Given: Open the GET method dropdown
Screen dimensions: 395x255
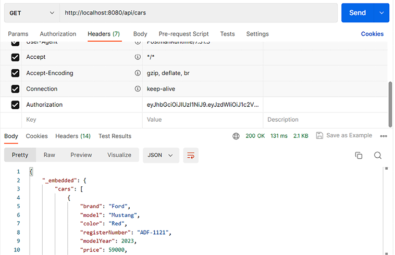Looking at the screenshot, I should (31, 13).
